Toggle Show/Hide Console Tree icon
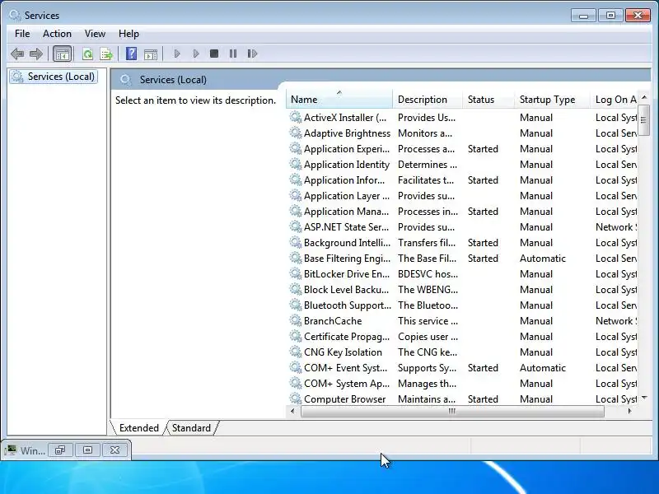 point(63,54)
